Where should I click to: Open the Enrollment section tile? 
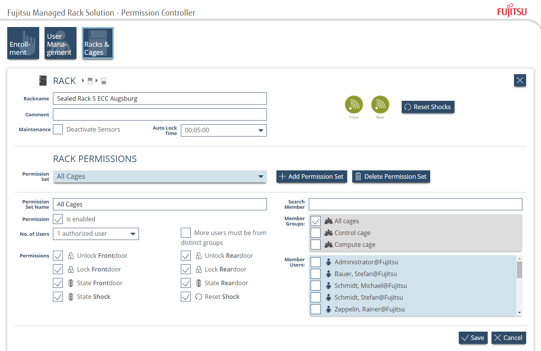(x=23, y=43)
